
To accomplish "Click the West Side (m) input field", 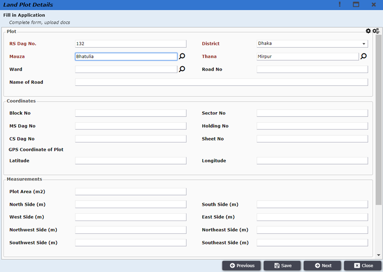I will [x=131, y=217].
